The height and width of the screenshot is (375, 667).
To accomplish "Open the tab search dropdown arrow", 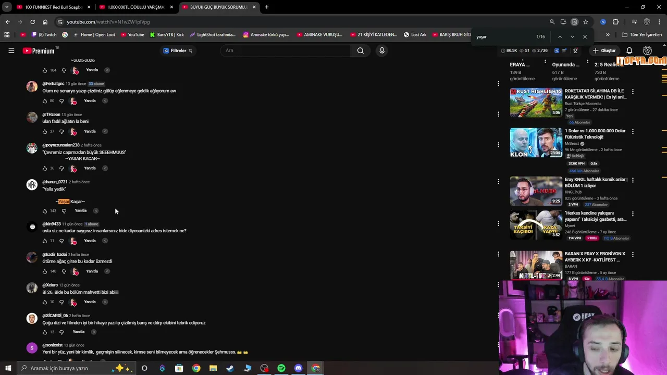I will 6,7.
